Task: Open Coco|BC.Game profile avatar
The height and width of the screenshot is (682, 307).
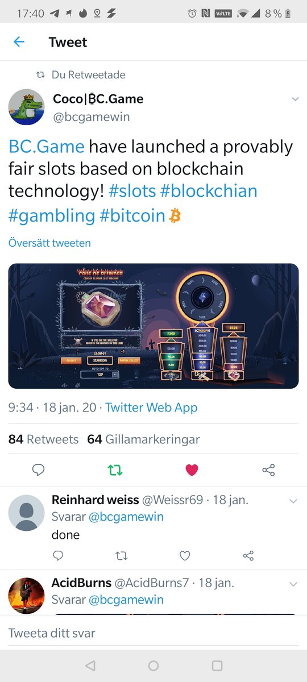Action: [26, 107]
